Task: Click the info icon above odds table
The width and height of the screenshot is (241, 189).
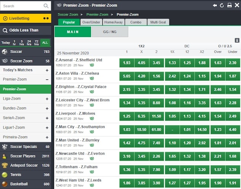Action: click(x=237, y=40)
